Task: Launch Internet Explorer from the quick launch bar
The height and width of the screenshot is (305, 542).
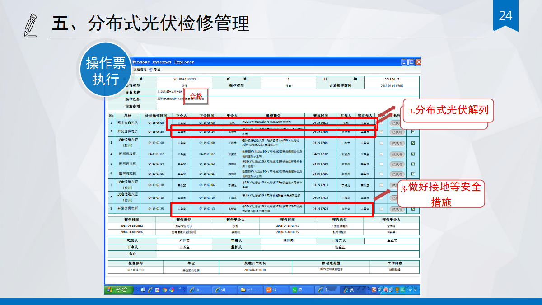Action: coord(150,290)
